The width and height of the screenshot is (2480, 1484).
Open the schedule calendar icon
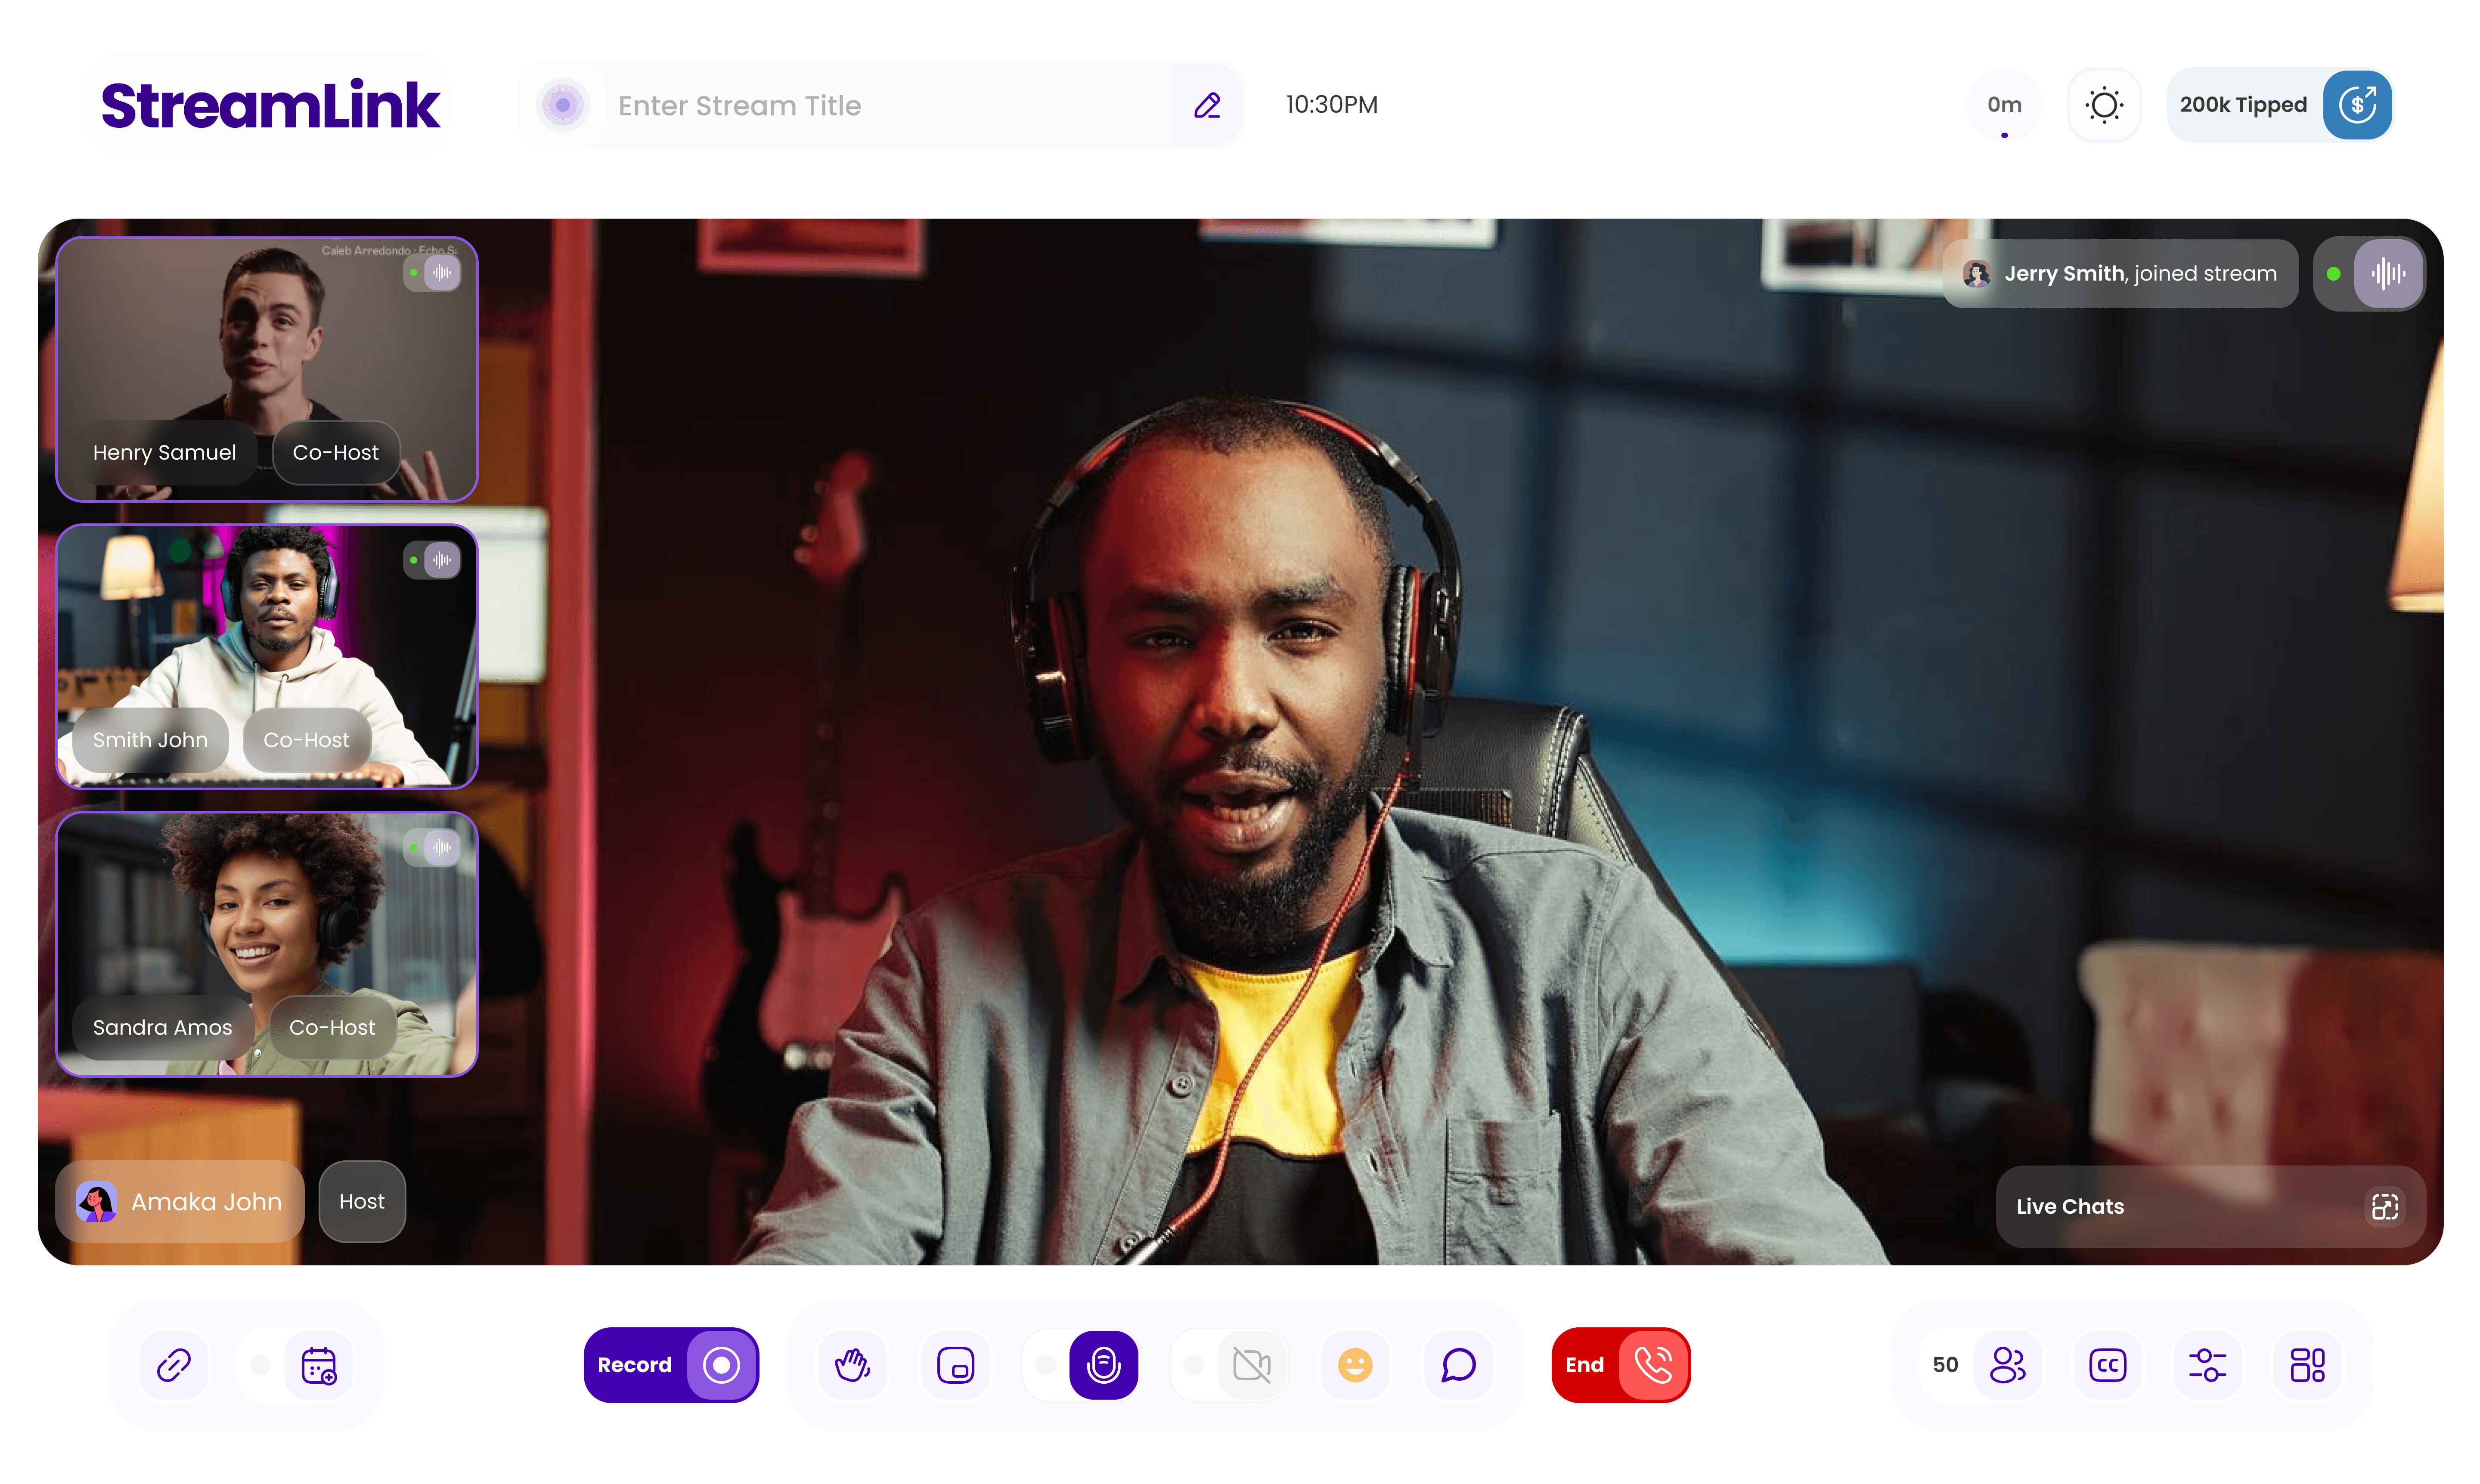coord(319,1365)
